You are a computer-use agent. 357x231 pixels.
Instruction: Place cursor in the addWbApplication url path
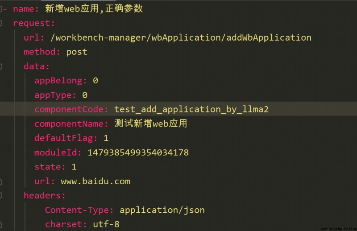click(181, 37)
